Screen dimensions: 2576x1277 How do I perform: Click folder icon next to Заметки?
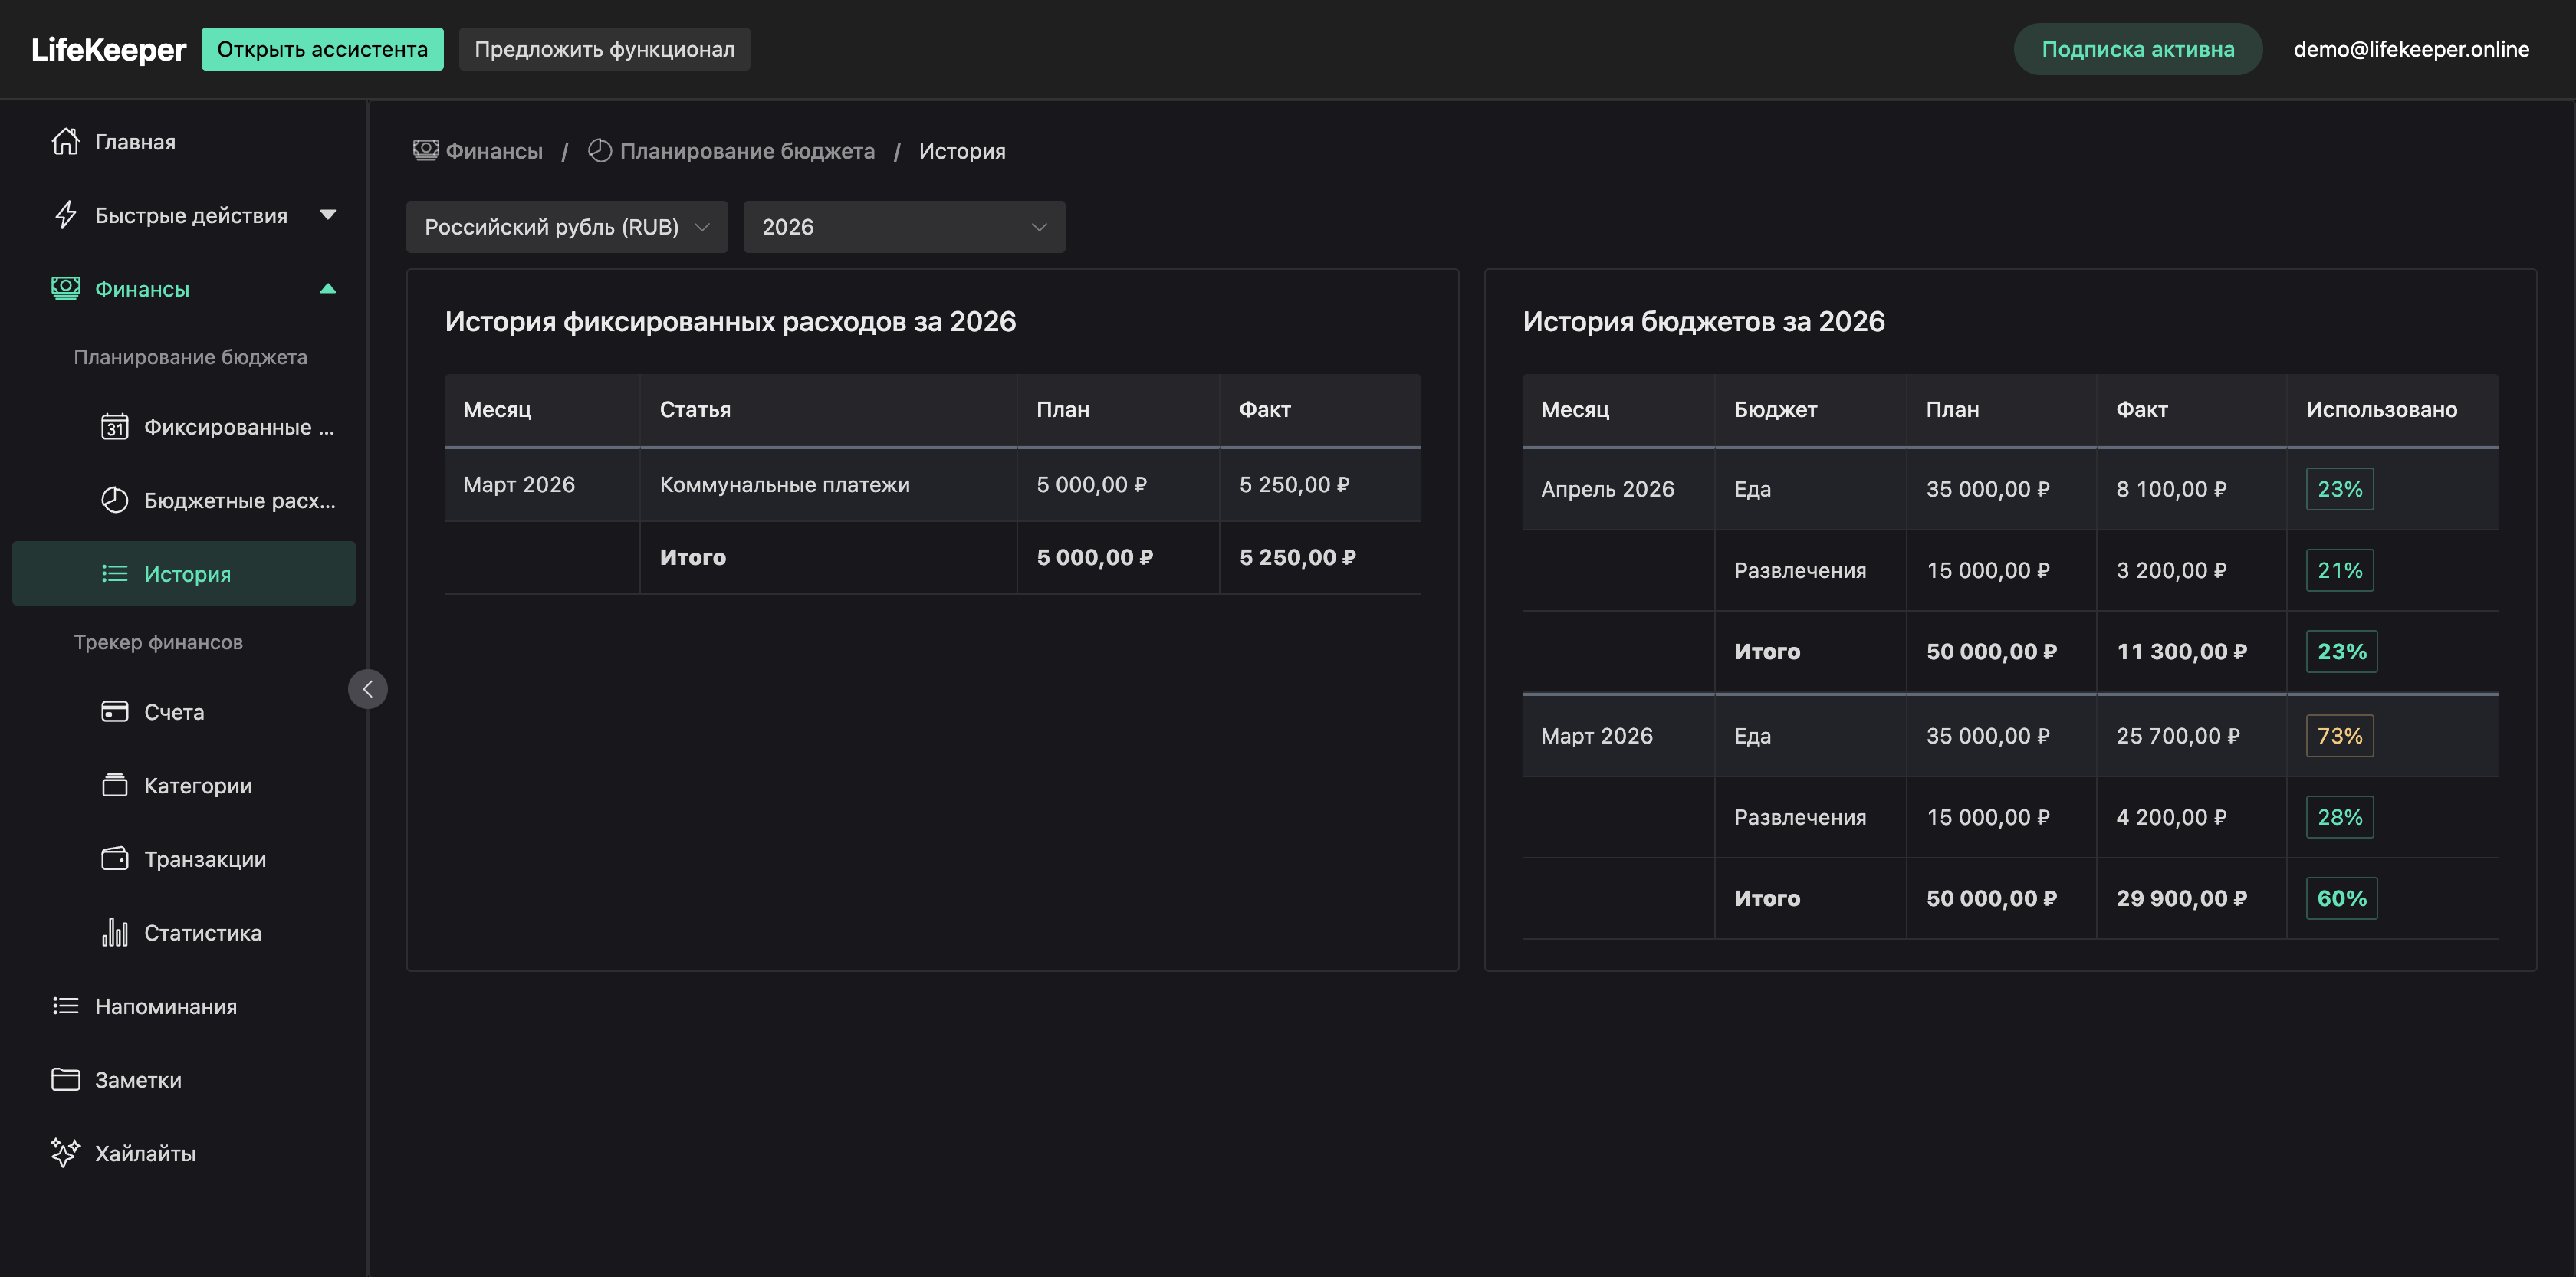65,1079
